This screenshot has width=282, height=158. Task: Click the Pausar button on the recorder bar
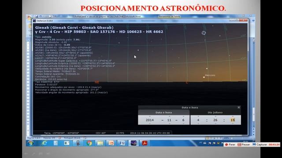tap(244, 144)
